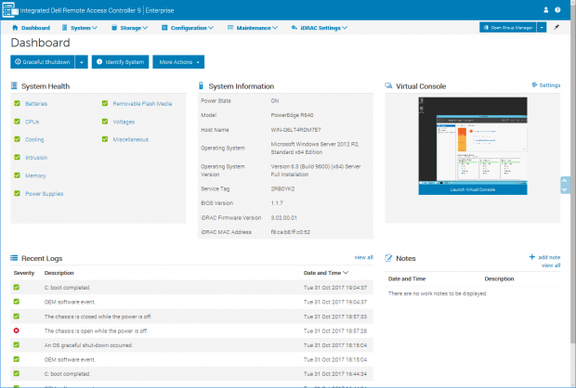Click the Batteries health check status

18,104
